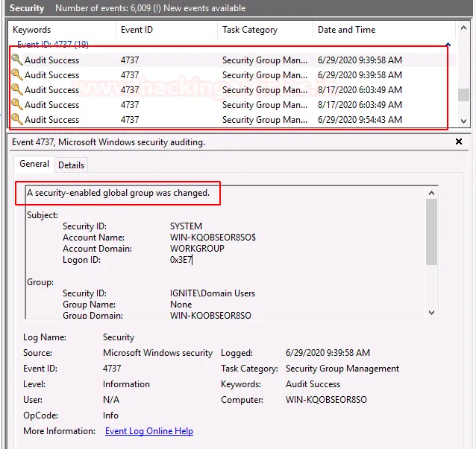Click the key icon of the 9:54:43 AM event
The image size is (476, 449).
pyautogui.click(x=17, y=120)
